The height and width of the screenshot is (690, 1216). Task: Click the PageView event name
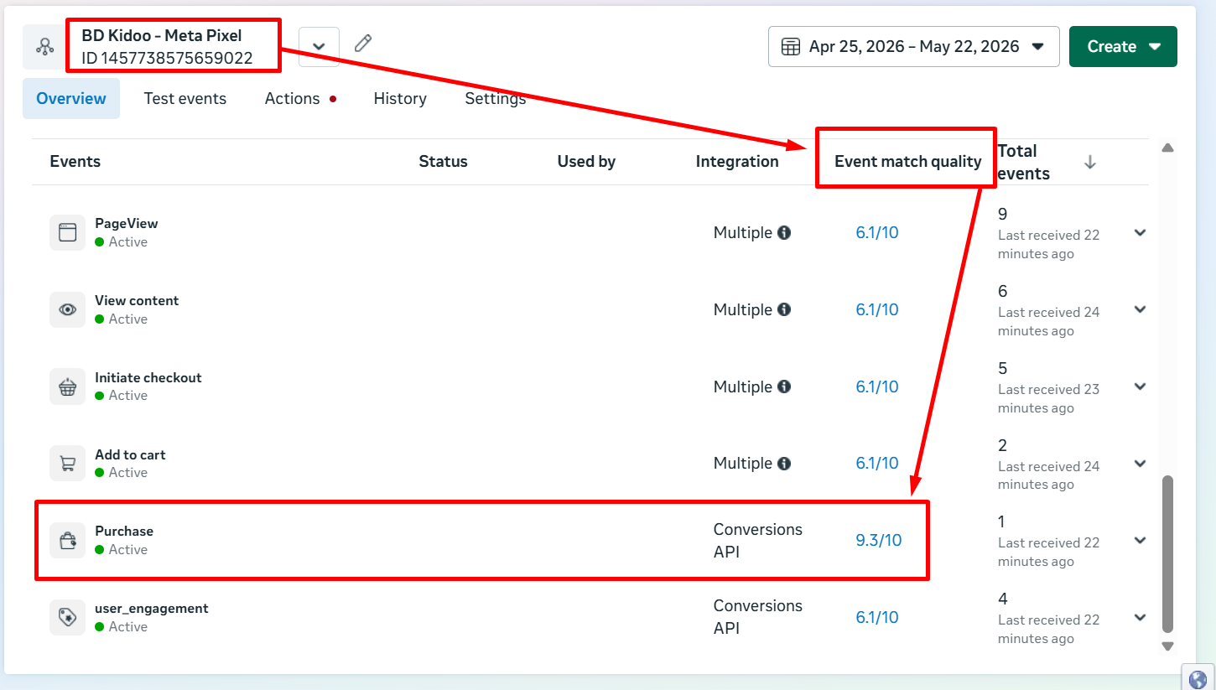pos(126,223)
